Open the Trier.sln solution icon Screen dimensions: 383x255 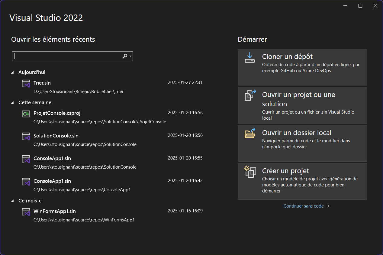(x=26, y=83)
